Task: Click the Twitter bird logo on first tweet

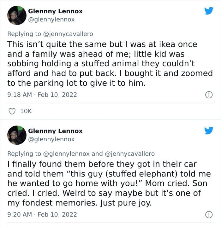Action: point(208,11)
